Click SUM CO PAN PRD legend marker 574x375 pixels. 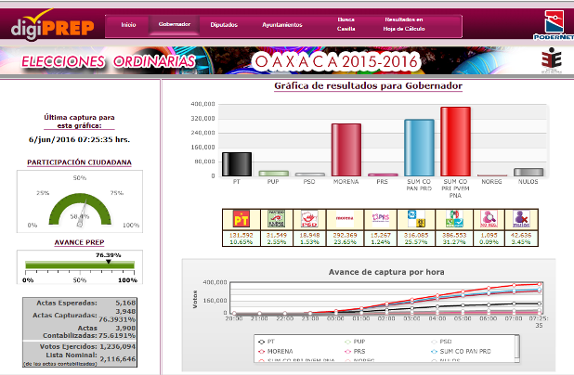434,352
